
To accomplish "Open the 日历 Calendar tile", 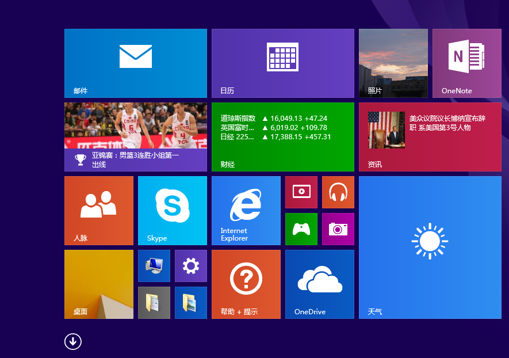I will (283, 63).
